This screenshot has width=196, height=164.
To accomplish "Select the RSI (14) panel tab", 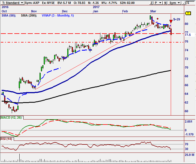I will point(6,139).
